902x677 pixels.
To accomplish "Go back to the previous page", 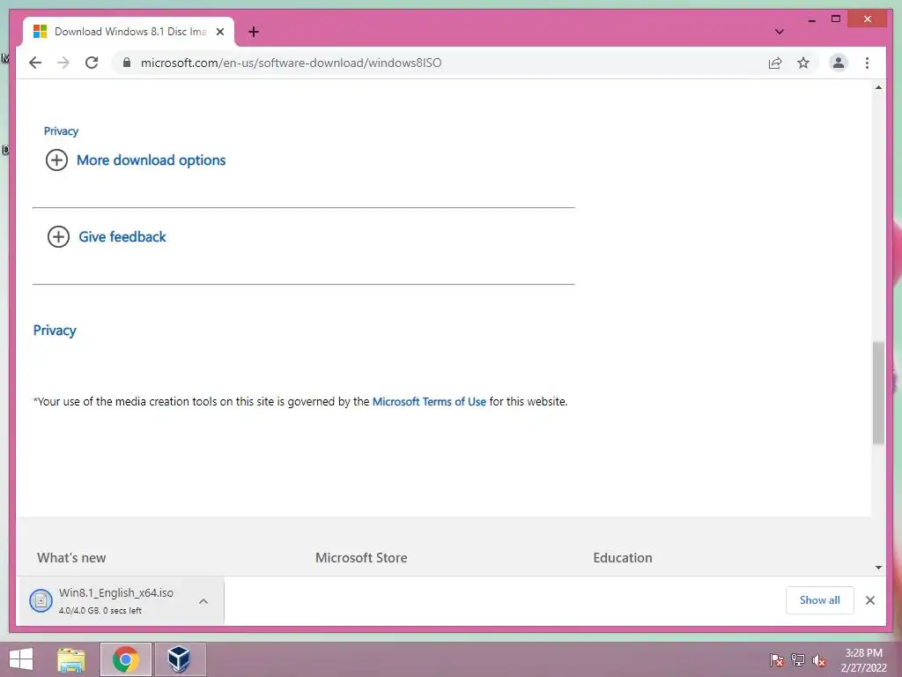I will [x=35, y=63].
